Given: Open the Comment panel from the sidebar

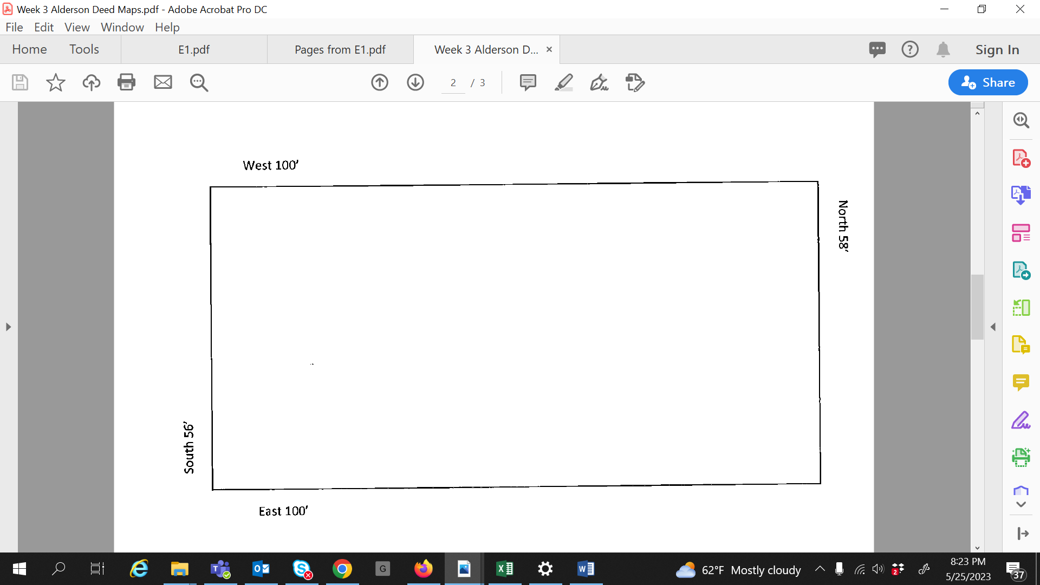Looking at the screenshot, I should pyautogui.click(x=1022, y=382).
